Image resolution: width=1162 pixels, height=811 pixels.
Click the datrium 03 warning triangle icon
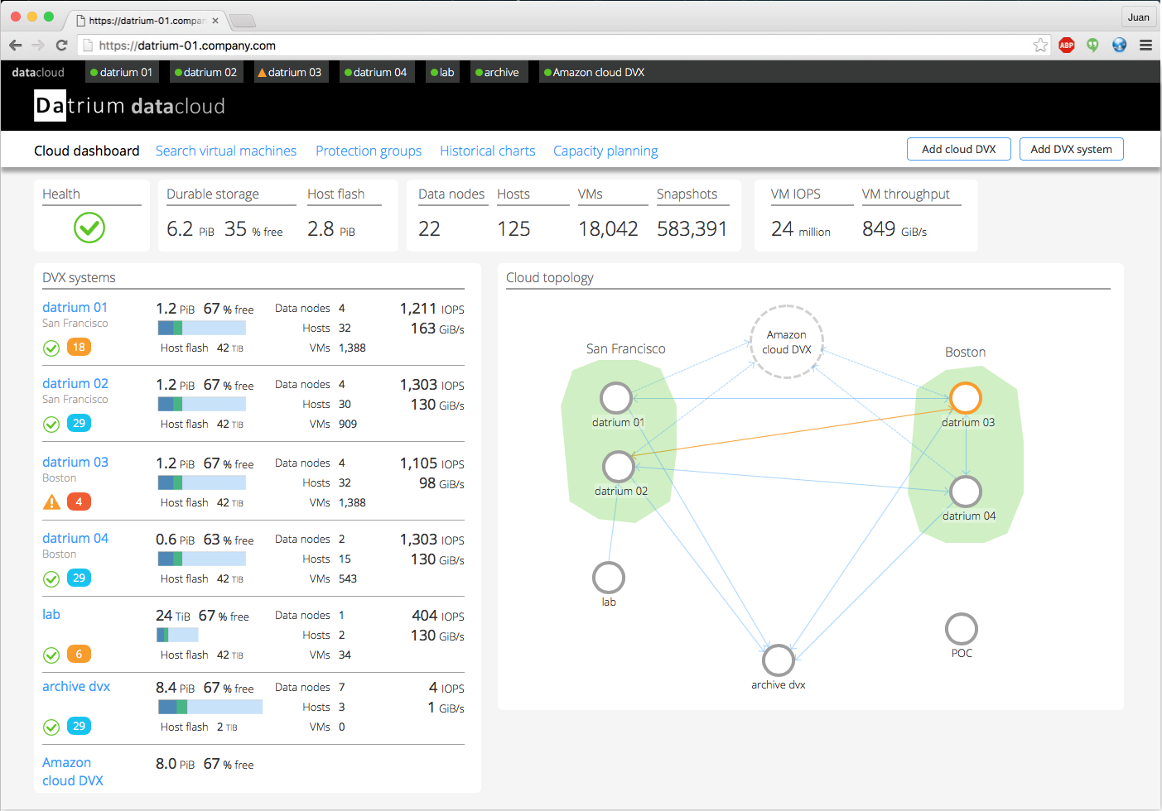click(51, 502)
